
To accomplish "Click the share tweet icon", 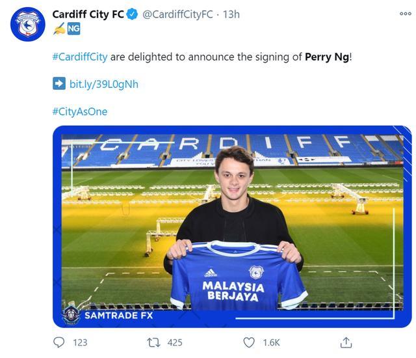I will tap(346, 342).
